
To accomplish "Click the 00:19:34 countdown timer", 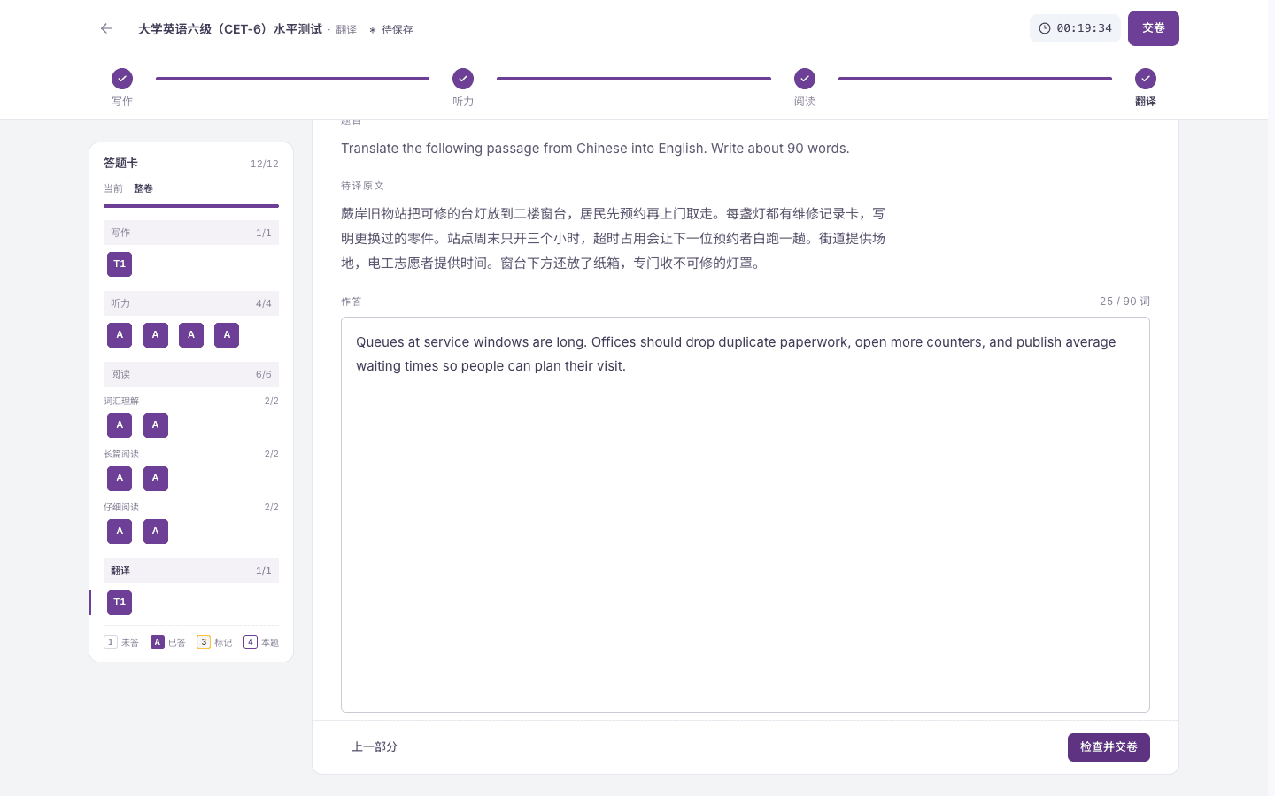I will 1075,28.
